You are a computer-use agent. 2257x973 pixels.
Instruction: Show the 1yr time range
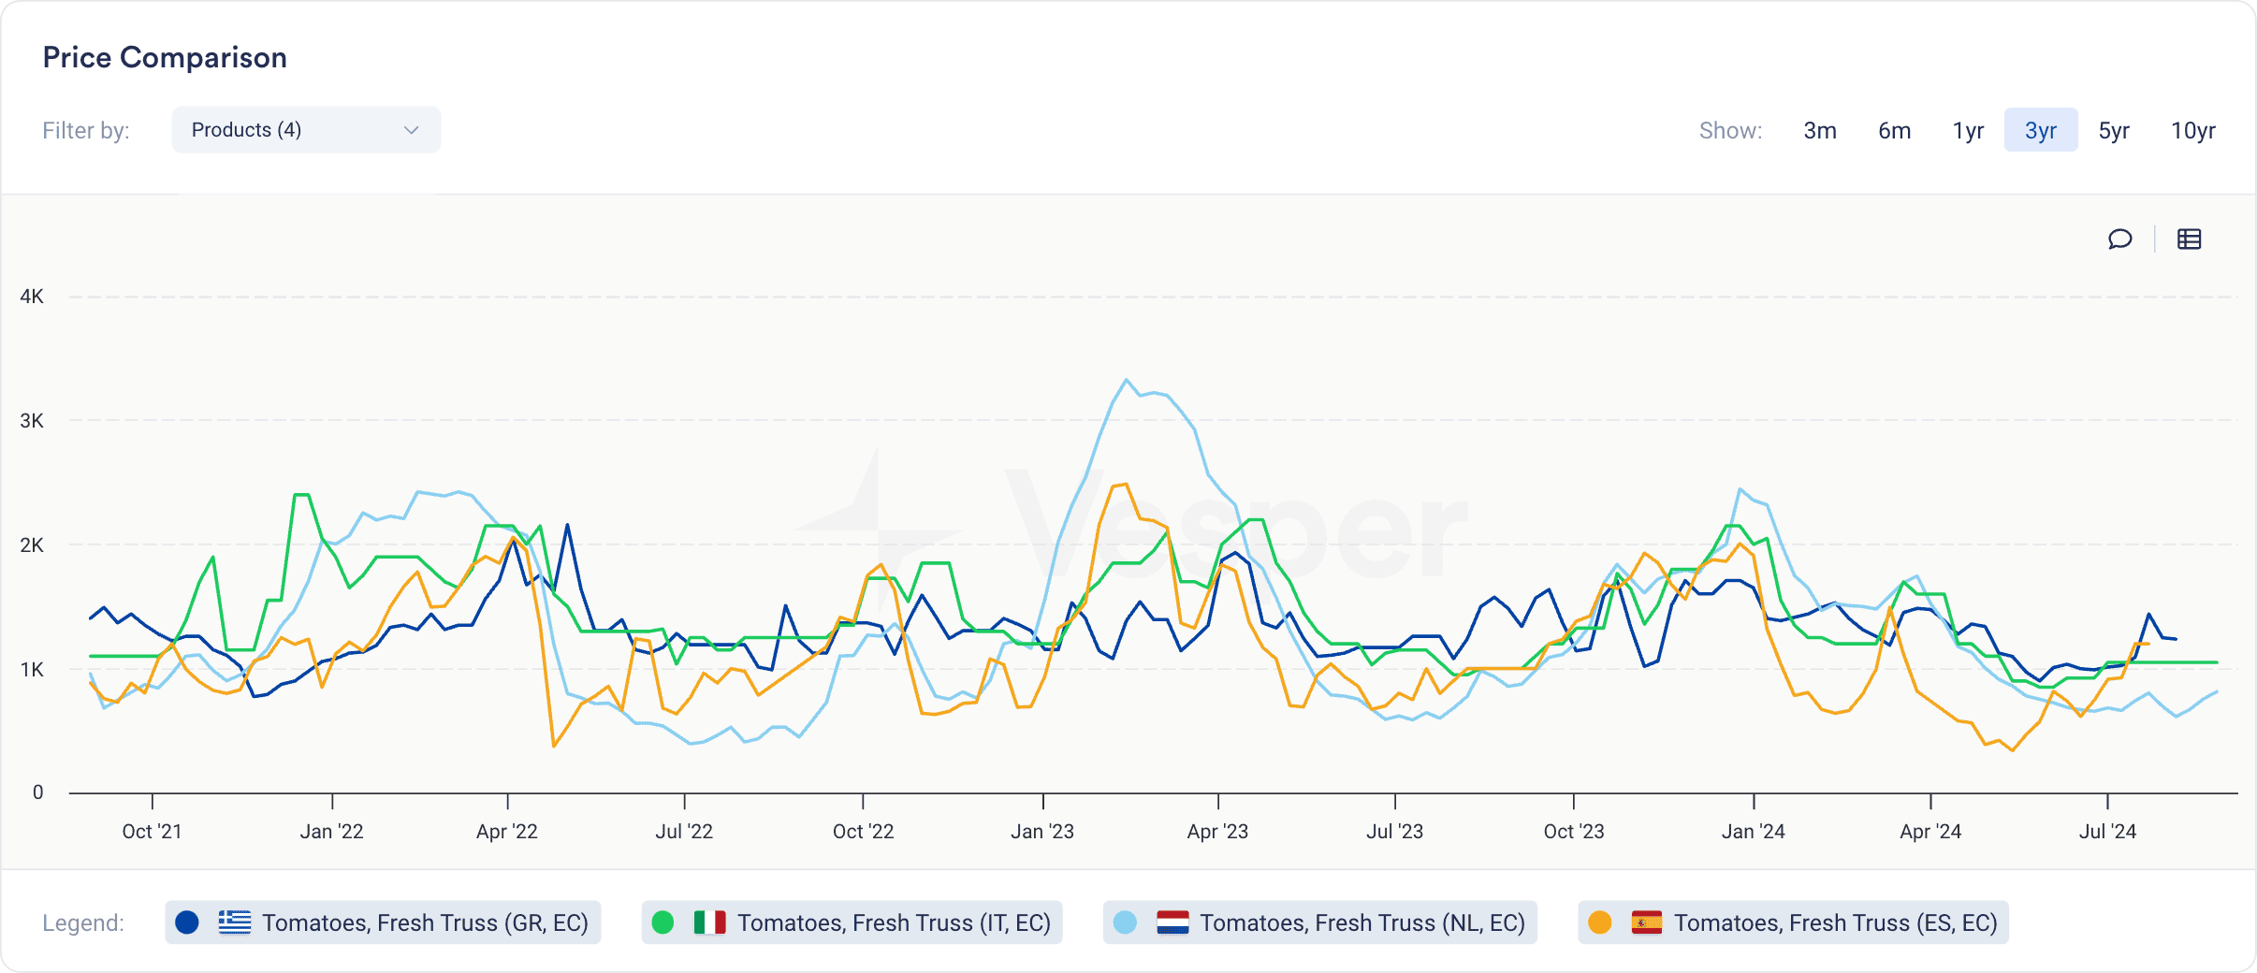pos(1968,130)
